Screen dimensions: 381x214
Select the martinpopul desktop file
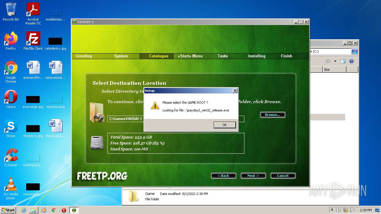click(x=33, y=160)
